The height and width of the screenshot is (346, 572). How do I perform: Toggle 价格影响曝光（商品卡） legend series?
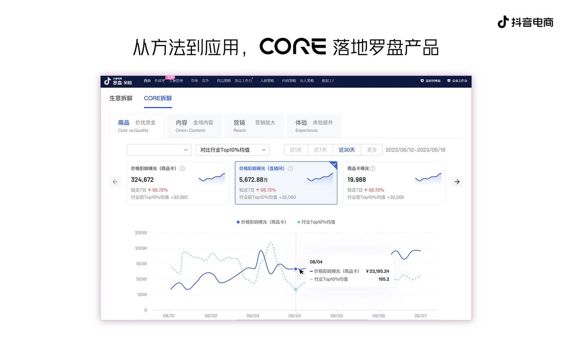(x=261, y=222)
